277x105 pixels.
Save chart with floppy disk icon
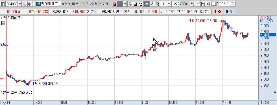pyautogui.click(x=203, y=4)
